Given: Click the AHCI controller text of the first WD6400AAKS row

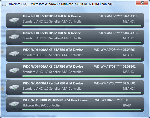Looking at the screenshot, I should coord(53,55).
